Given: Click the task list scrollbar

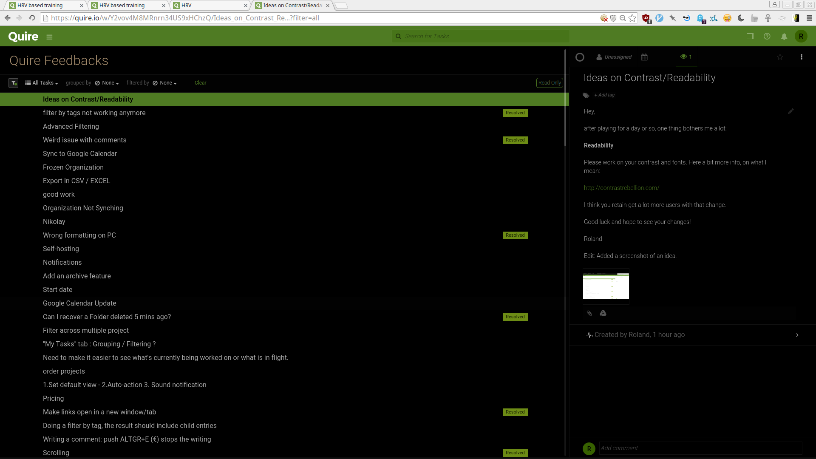Looking at the screenshot, I should click(x=565, y=98).
